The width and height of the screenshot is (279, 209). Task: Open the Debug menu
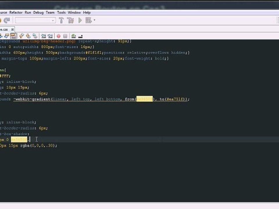(x=38, y=12)
